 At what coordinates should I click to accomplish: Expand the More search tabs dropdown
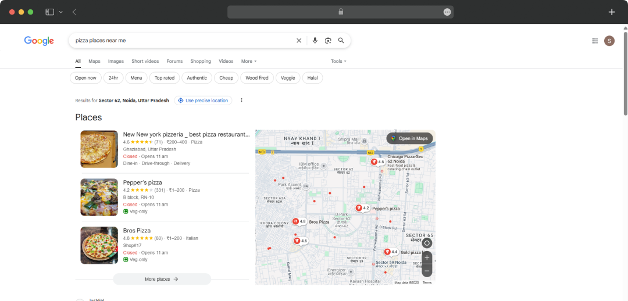[x=249, y=61]
